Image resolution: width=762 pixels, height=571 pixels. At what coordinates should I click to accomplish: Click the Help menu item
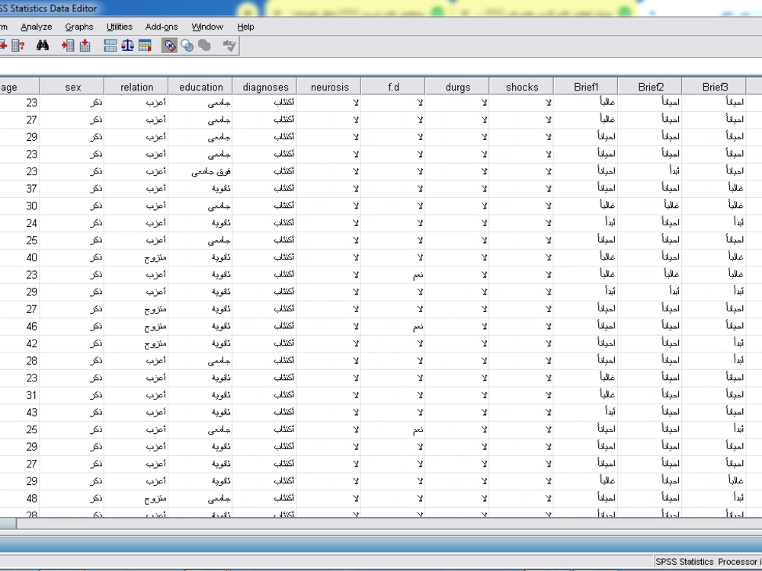pos(245,27)
